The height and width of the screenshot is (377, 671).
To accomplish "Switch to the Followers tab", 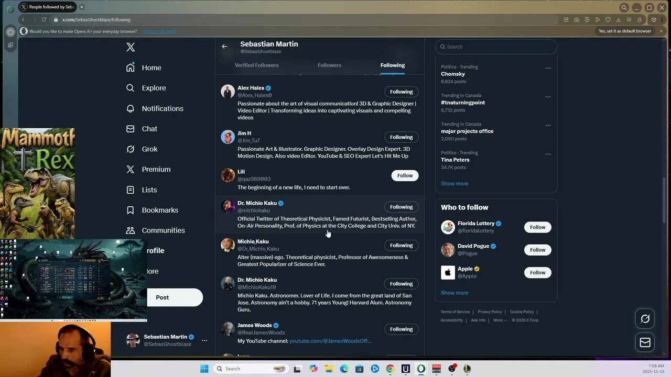I will tap(329, 65).
